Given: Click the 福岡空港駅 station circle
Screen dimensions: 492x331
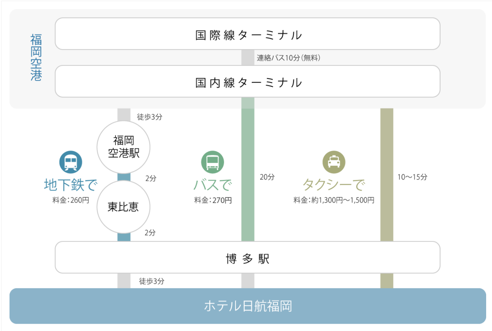Looking at the screenshot, I should click(124, 147).
